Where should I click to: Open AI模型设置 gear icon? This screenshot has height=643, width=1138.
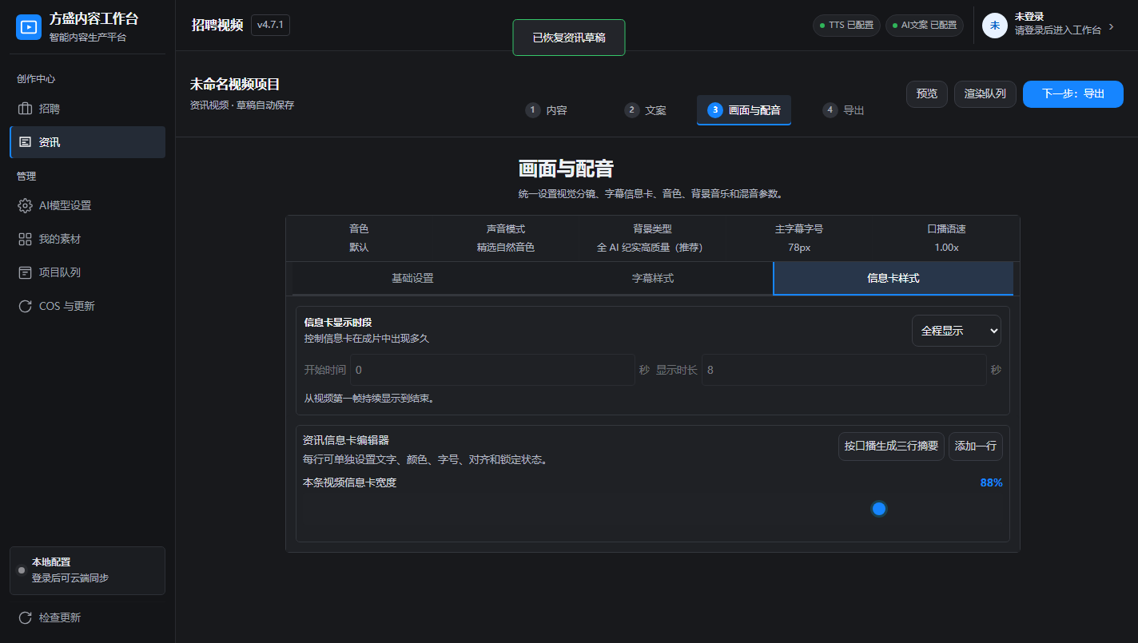pos(25,205)
